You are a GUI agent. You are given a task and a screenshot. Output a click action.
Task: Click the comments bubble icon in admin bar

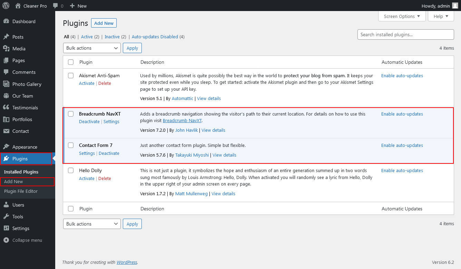tap(56, 6)
